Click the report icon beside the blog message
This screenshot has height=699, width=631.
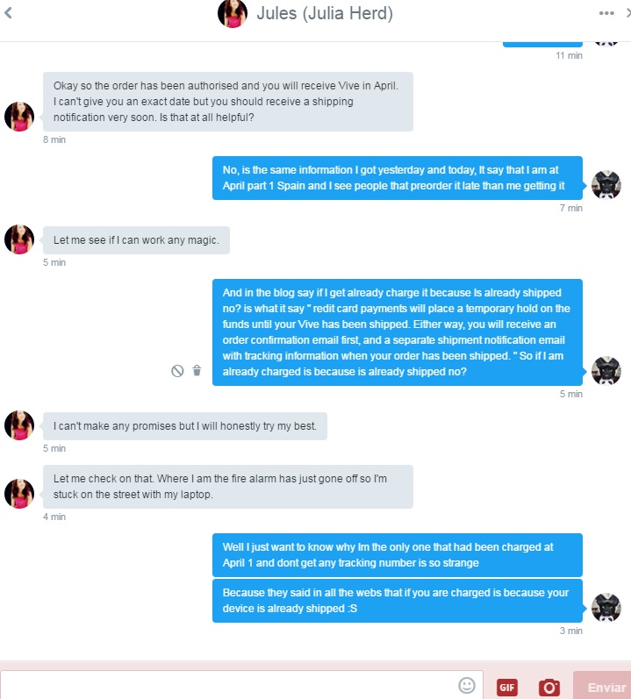pos(177,371)
